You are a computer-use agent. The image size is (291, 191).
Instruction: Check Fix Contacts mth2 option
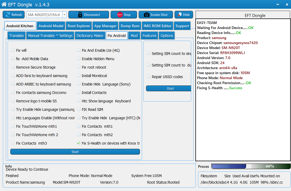click(x=78, y=135)
